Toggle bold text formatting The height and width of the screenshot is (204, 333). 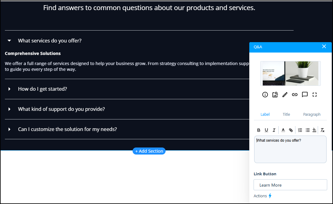tap(259, 130)
